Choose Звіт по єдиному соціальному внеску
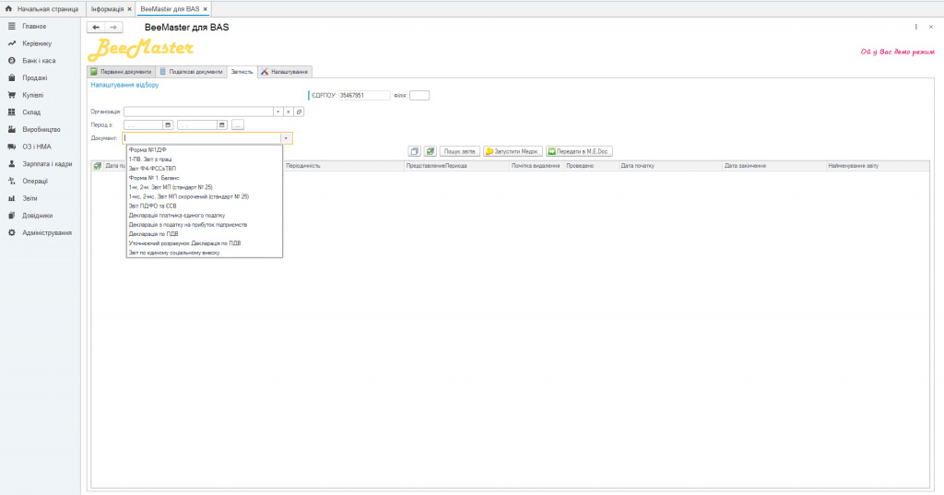Viewport: 944px width, 495px height. click(204, 253)
